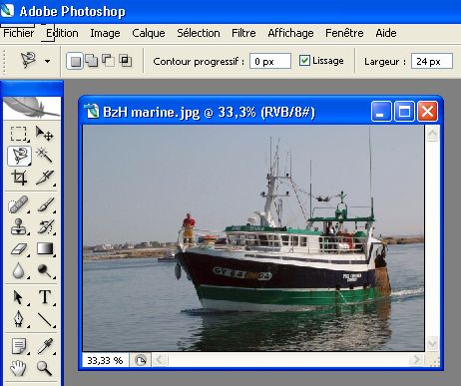Select the Clone Stamp tool
Screen dimensions: 461x386
(x=18, y=226)
